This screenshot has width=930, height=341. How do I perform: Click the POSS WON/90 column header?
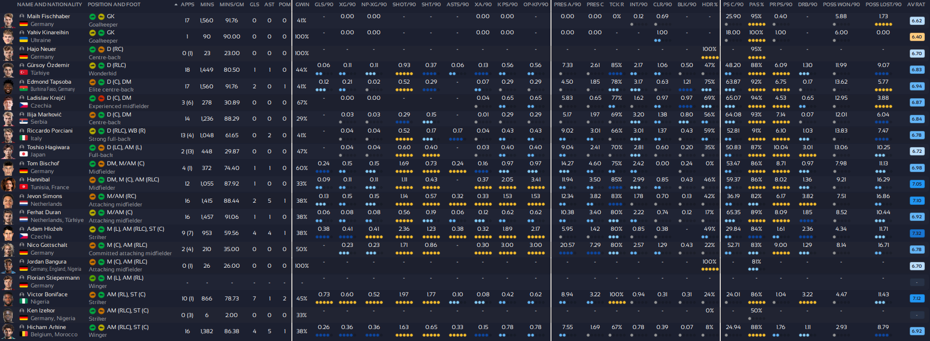(841, 5)
